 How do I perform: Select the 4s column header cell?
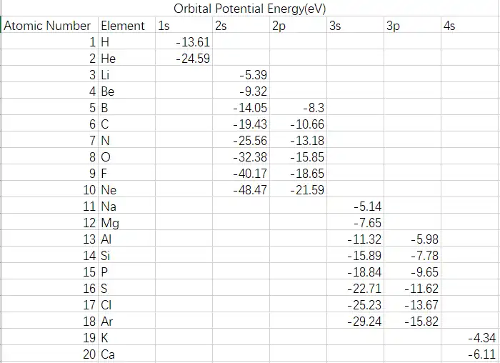tap(469, 26)
